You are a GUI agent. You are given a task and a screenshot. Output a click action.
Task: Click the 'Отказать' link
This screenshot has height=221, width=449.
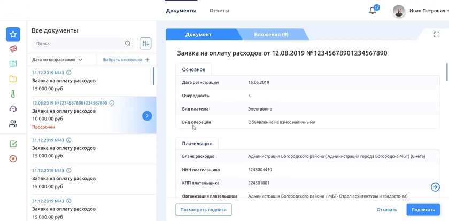[386, 210]
